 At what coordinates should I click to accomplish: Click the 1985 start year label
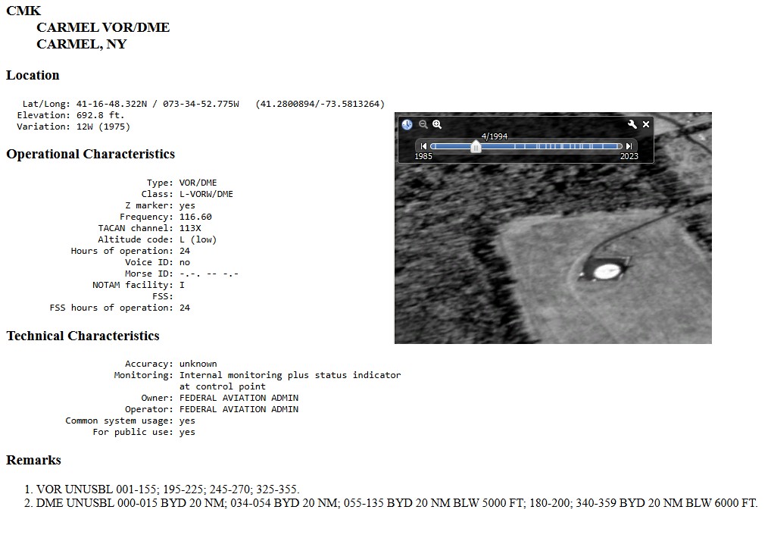point(423,156)
